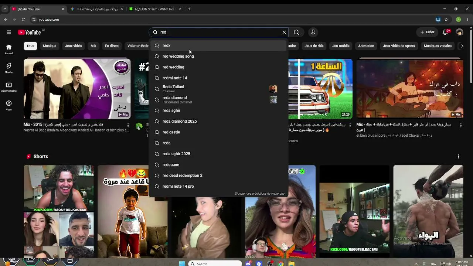The image size is (473, 266).
Task: Click the Windows taskbar Search box
Action: click(x=215, y=263)
